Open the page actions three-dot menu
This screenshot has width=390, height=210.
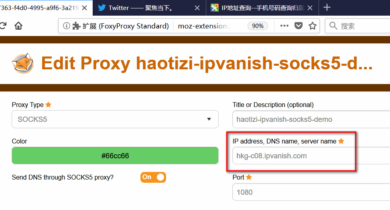pyautogui.click(x=284, y=26)
